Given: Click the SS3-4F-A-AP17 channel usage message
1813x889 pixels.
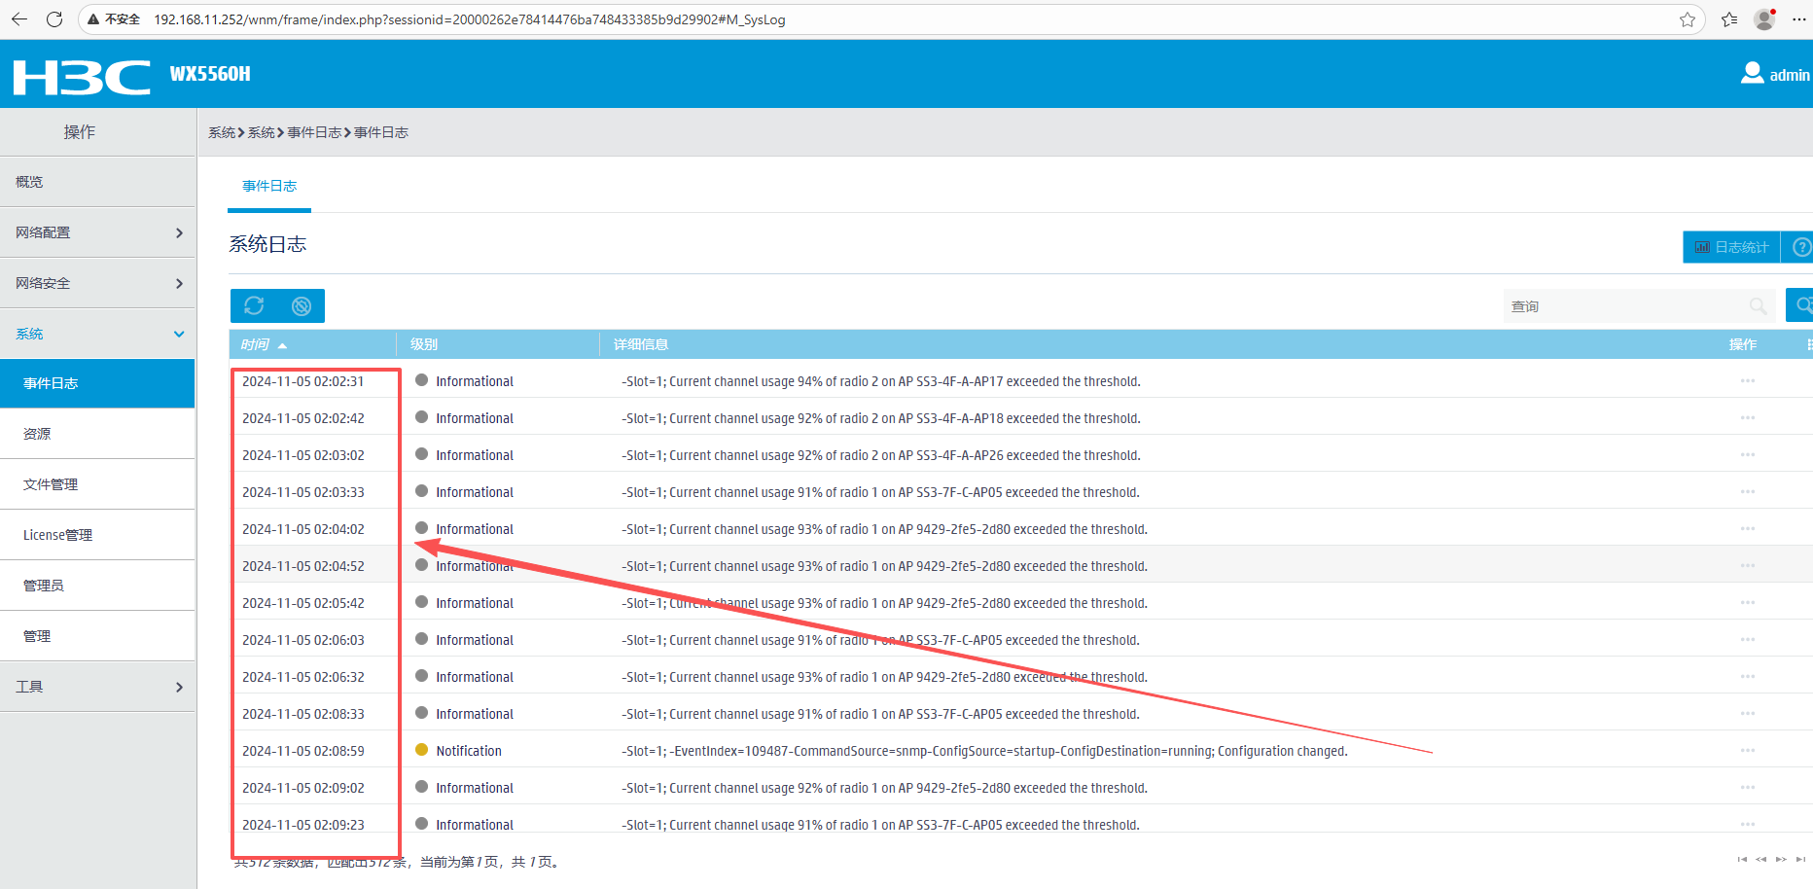Looking at the screenshot, I should pos(881,381).
